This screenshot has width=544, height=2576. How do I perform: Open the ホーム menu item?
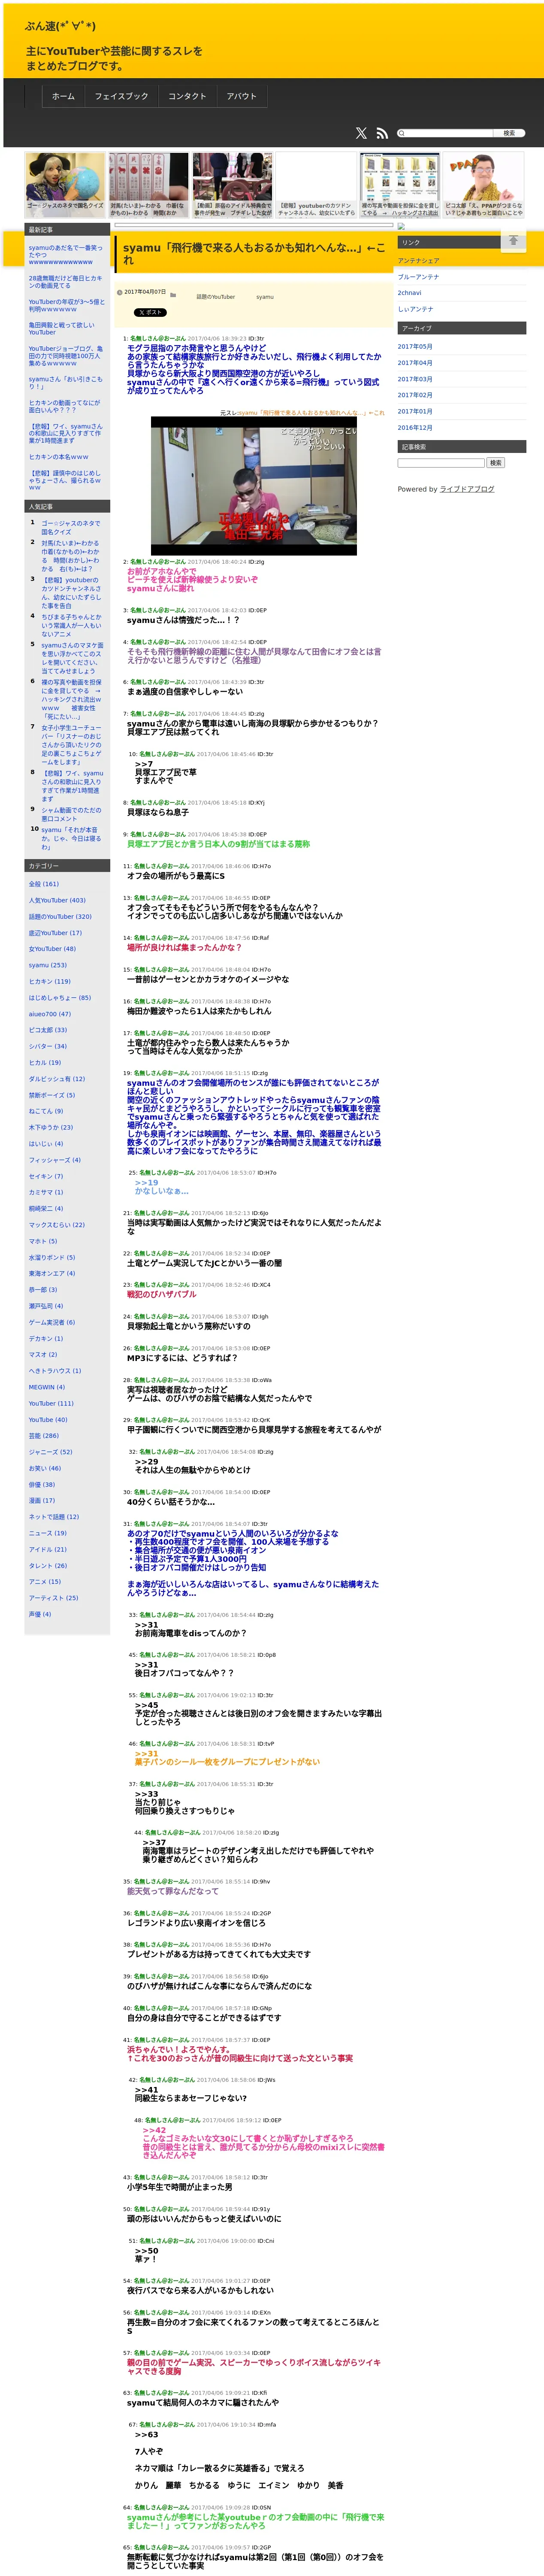63,97
